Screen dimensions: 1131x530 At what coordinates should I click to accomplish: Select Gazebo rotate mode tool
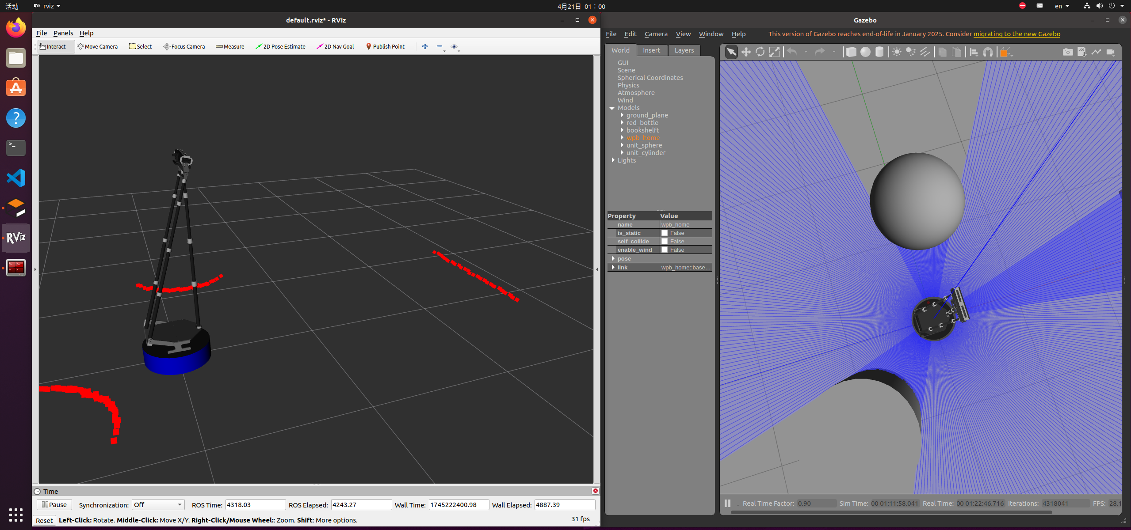click(x=760, y=52)
